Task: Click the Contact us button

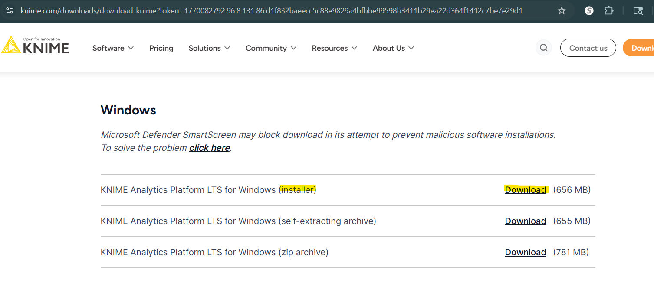Action: 588,48
